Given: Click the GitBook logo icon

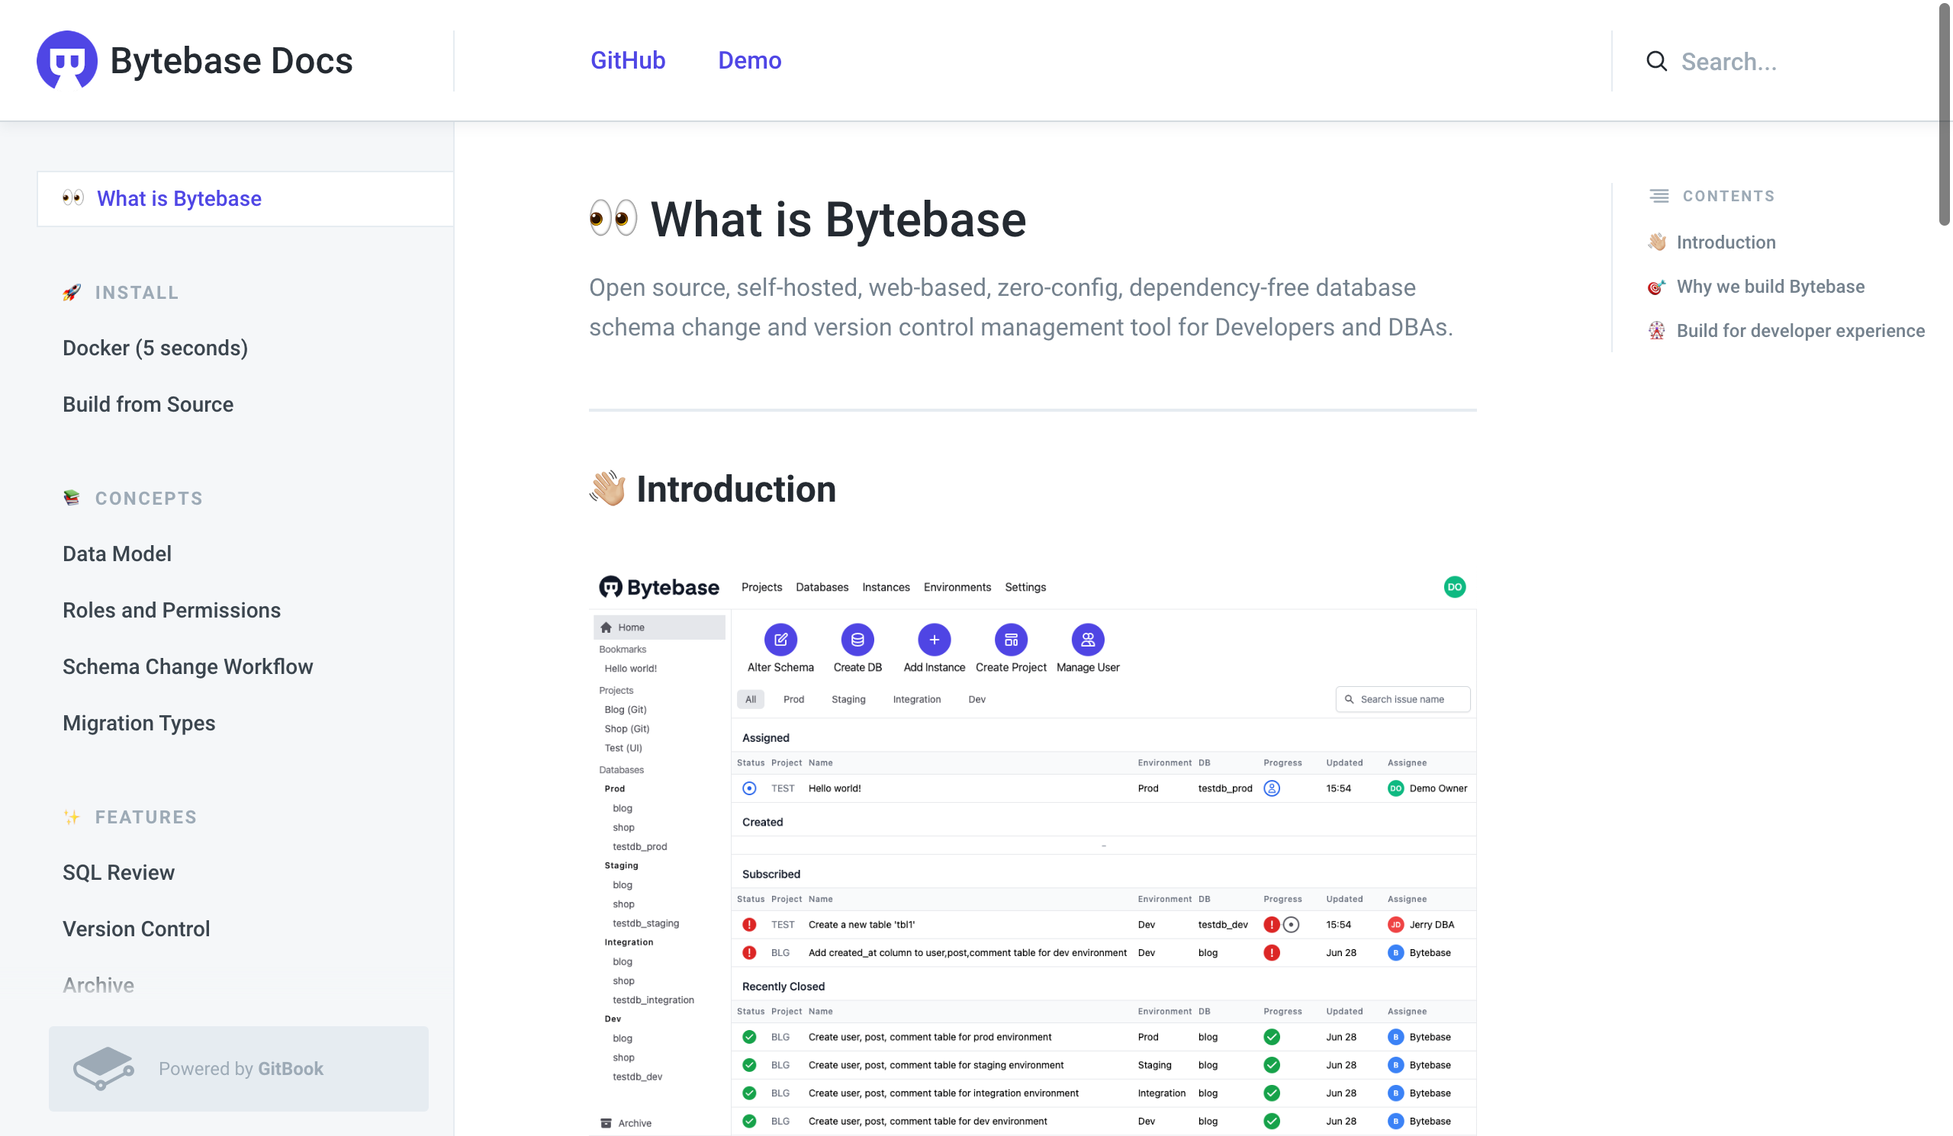Looking at the screenshot, I should pyautogui.click(x=103, y=1068).
